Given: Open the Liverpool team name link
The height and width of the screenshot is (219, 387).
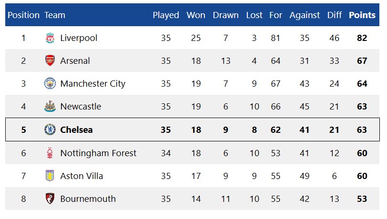Looking at the screenshot, I should 79,38.
